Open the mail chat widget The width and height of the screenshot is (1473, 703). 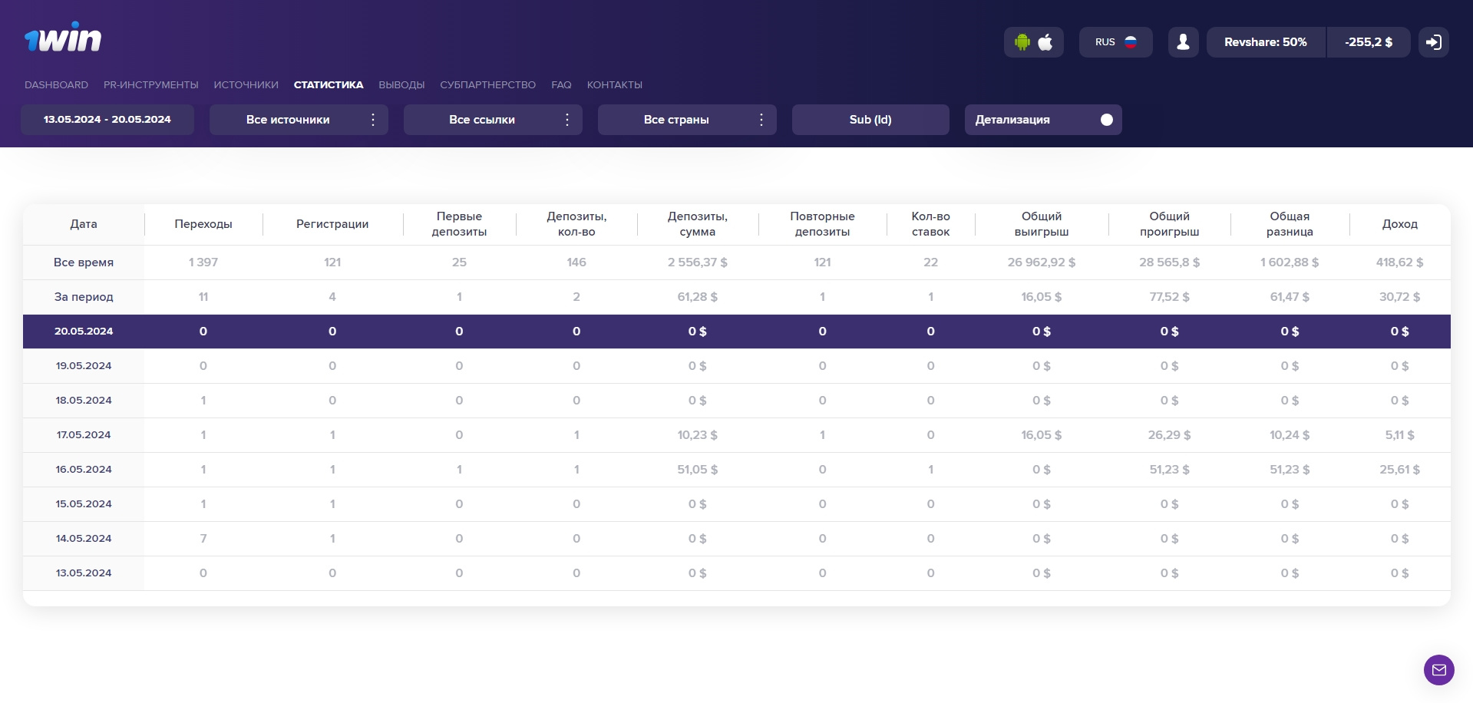(x=1438, y=670)
